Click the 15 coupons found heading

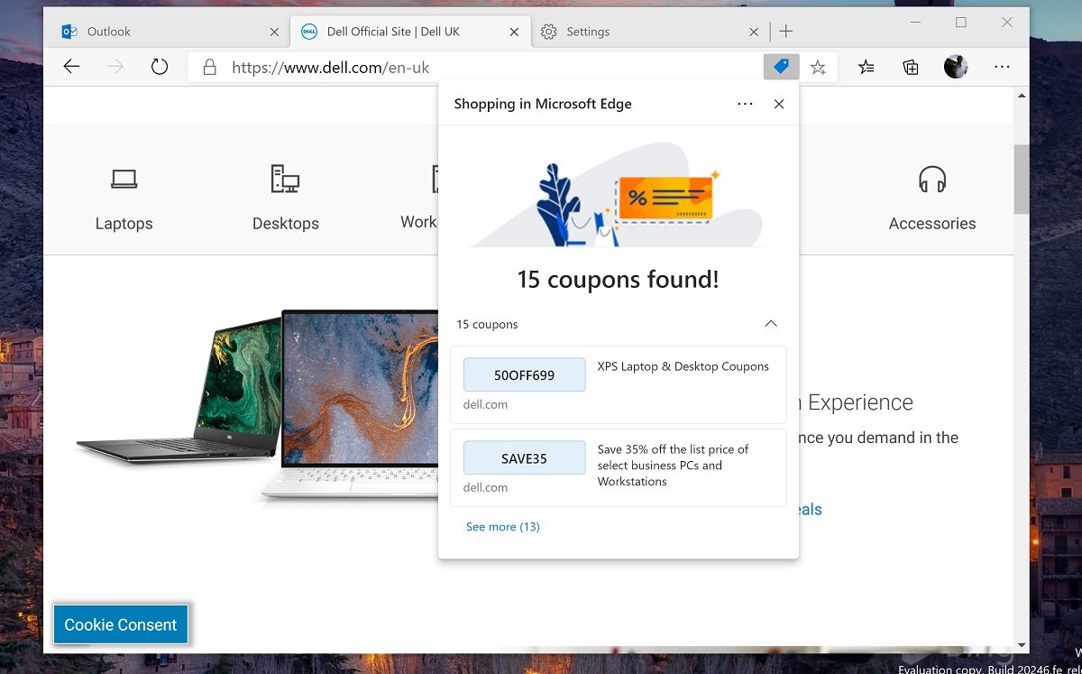(619, 280)
